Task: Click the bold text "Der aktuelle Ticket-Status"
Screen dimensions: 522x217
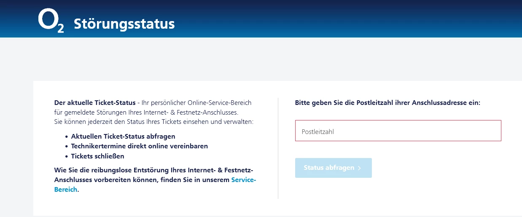Action: (95, 103)
